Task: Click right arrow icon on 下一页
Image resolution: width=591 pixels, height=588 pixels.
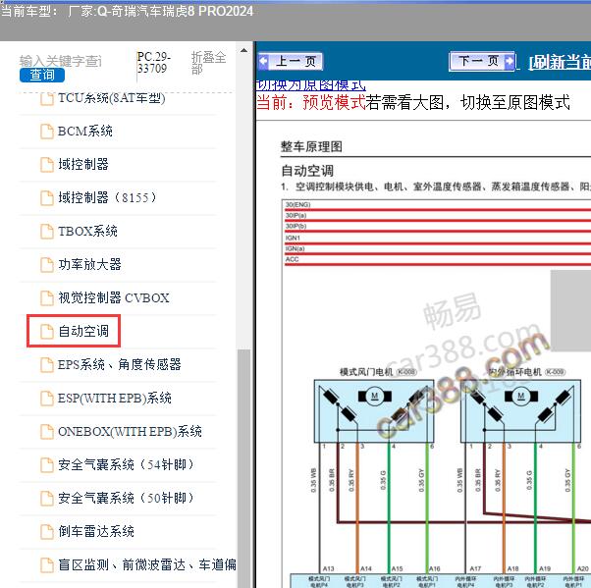Action: (509, 61)
